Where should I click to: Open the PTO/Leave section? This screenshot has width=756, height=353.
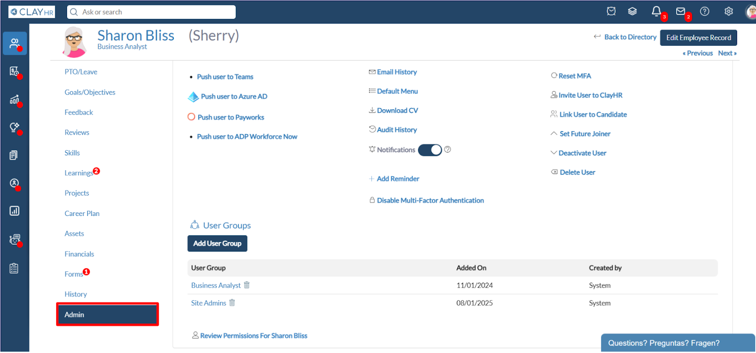tap(81, 72)
